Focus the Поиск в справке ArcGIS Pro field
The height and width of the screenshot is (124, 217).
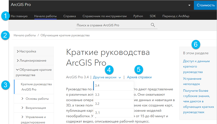click(x=117, y=25)
